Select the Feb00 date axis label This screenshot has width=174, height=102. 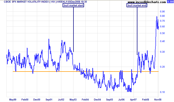[x=25, y=100]
